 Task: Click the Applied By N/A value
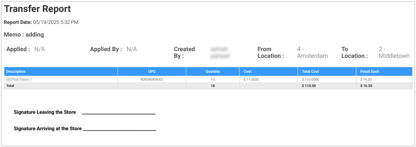coord(132,49)
